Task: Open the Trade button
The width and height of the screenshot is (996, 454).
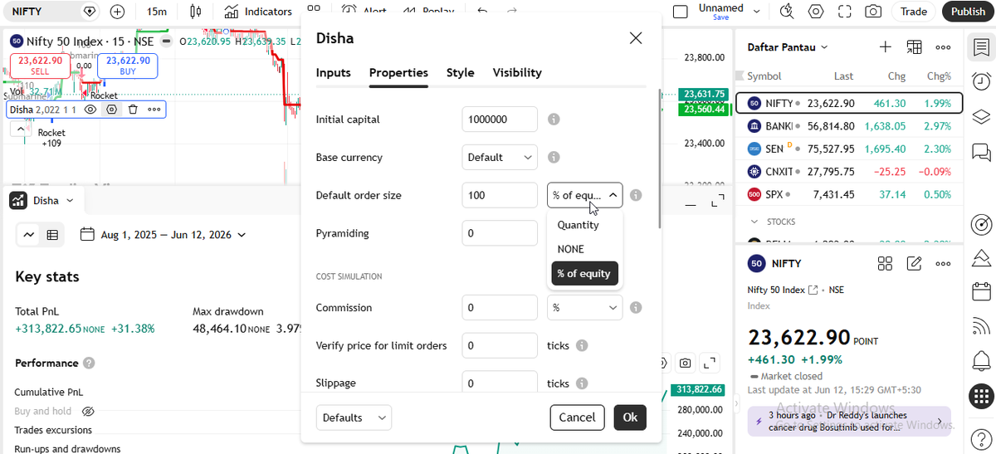Action: 914,12
